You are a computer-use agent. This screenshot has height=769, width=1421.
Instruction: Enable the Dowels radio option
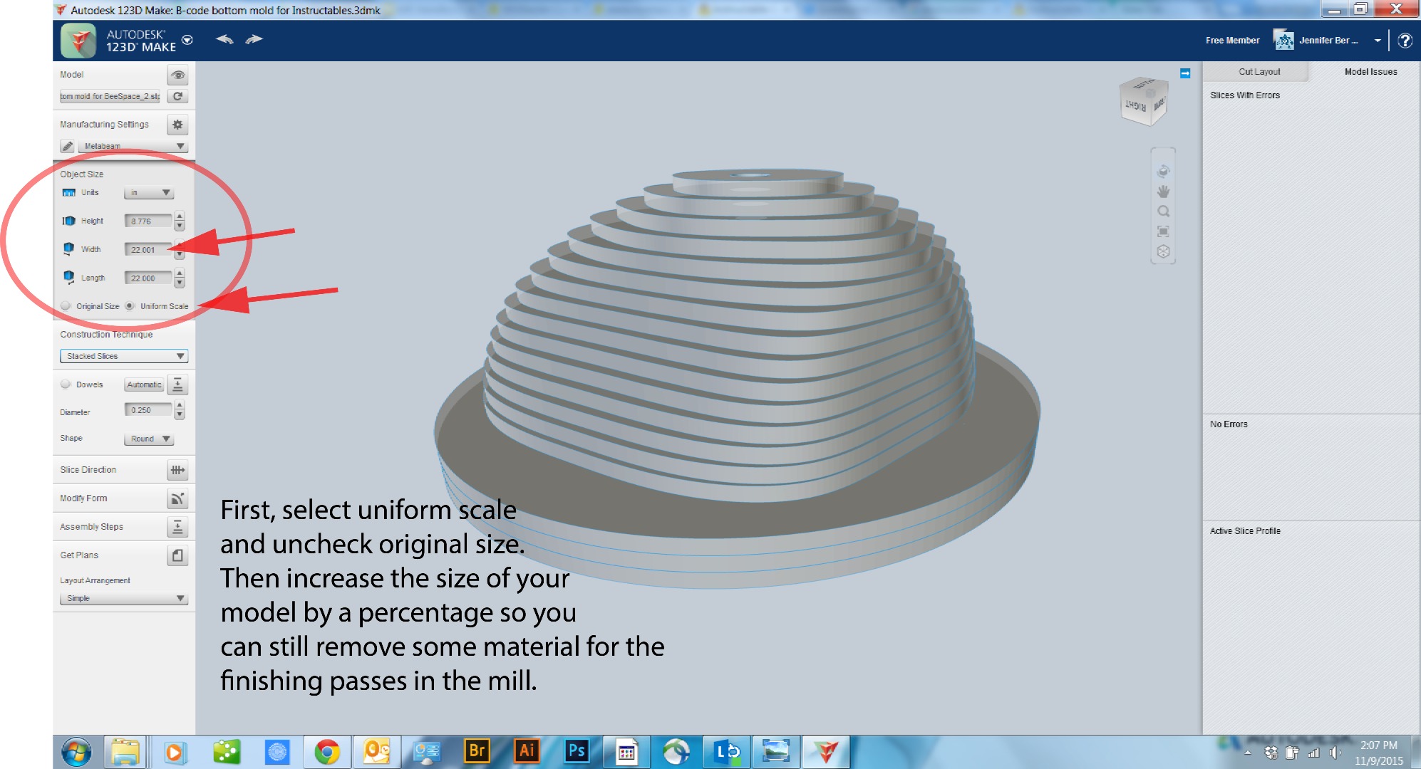(x=66, y=384)
